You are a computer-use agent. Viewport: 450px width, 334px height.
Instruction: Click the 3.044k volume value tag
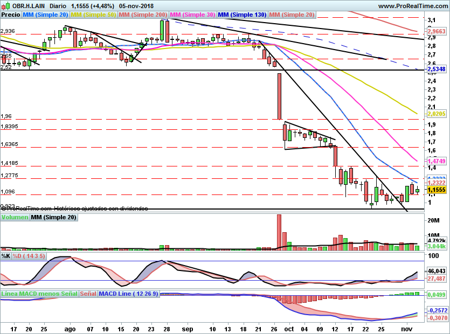pyautogui.click(x=437, y=247)
